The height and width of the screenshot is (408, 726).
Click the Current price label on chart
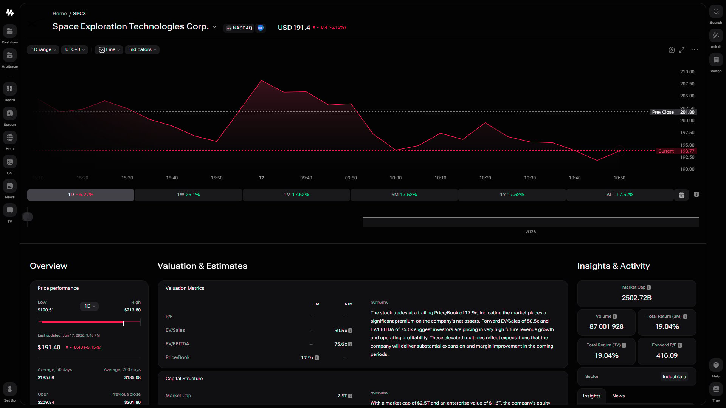click(666, 151)
